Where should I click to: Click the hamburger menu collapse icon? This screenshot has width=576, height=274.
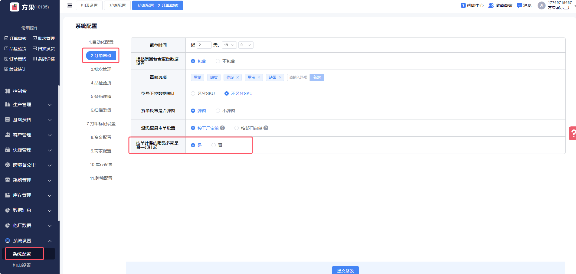70,5
